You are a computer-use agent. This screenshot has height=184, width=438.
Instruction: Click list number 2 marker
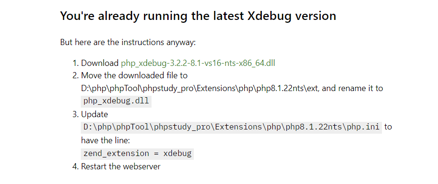coord(76,75)
